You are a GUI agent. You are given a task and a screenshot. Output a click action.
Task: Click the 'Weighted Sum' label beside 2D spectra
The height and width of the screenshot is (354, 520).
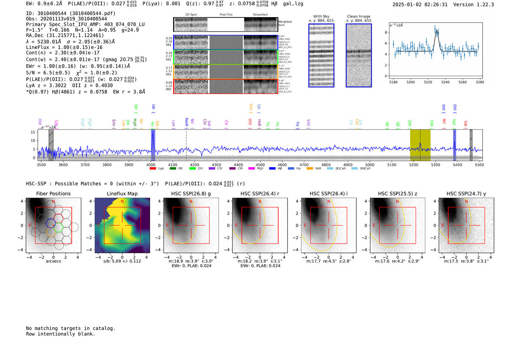coord(285,23)
